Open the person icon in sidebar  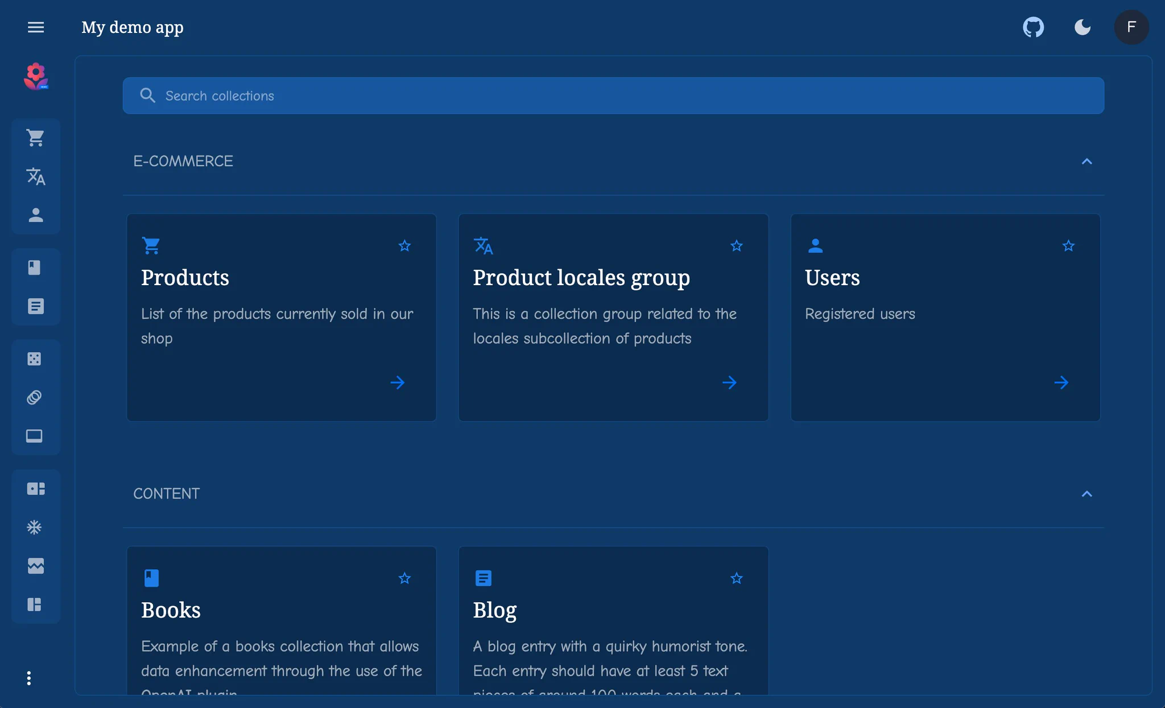(x=36, y=215)
